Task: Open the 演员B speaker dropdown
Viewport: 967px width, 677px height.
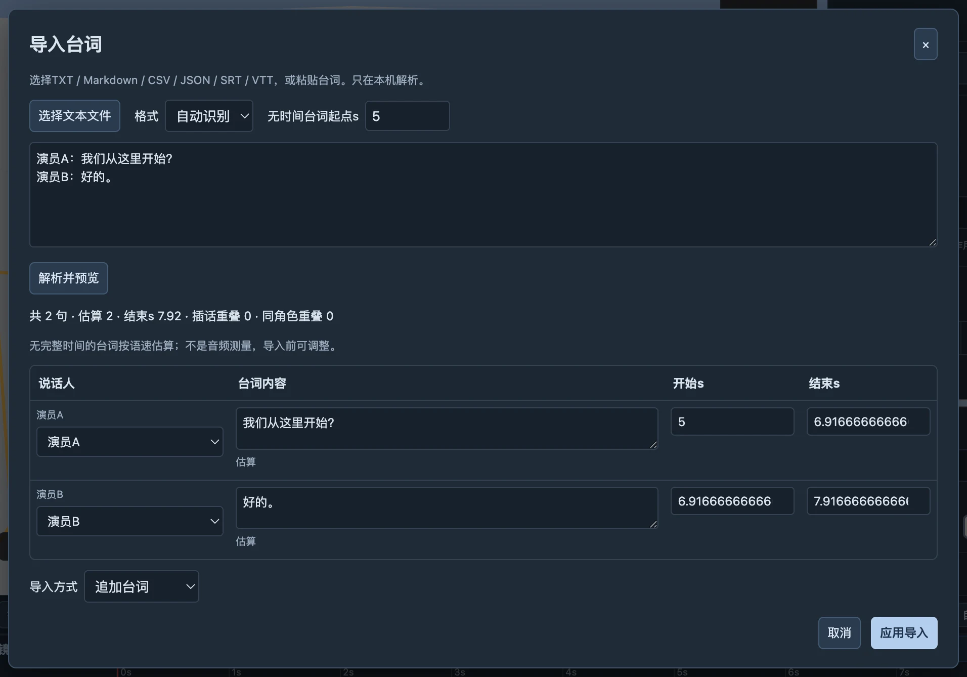Action: coord(130,521)
